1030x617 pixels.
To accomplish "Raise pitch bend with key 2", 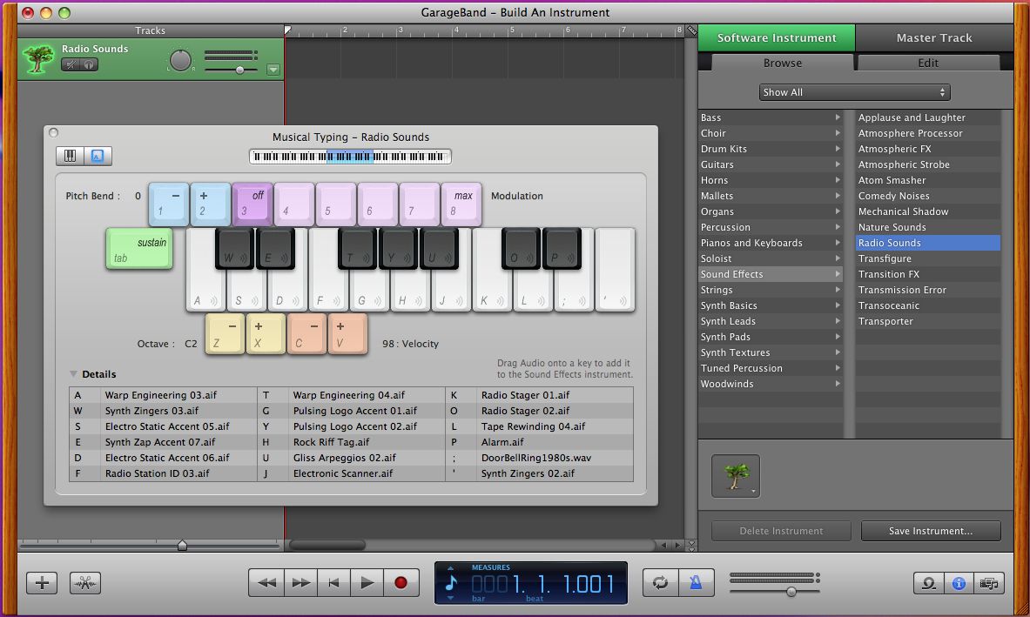I will point(210,205).
